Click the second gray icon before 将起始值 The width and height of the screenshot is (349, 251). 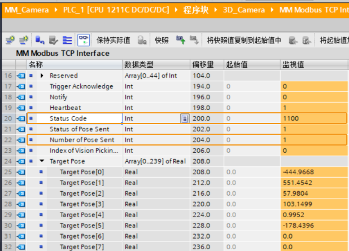(x=307, y=41)
